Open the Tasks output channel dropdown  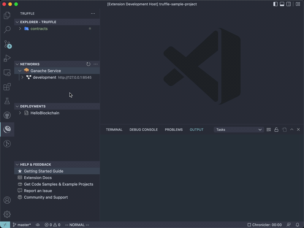pyautogui.click(x=238, y=129)
